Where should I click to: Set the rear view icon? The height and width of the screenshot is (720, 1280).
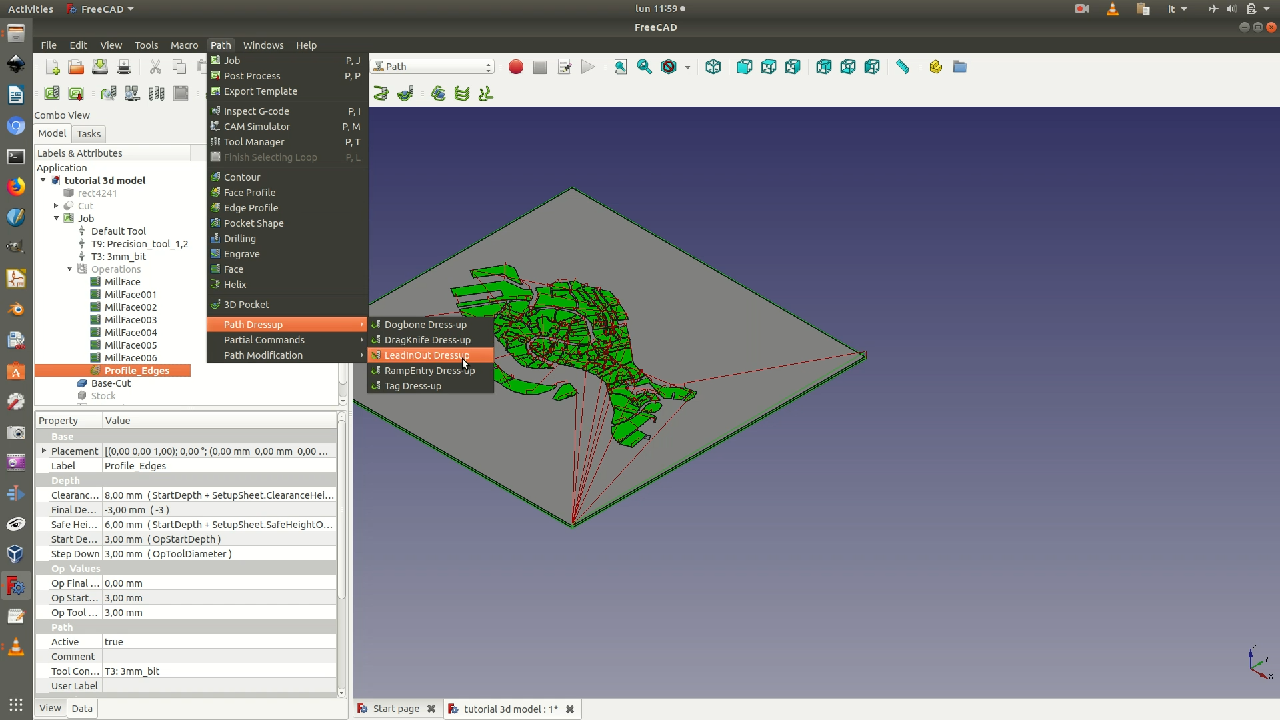[824, 67]
